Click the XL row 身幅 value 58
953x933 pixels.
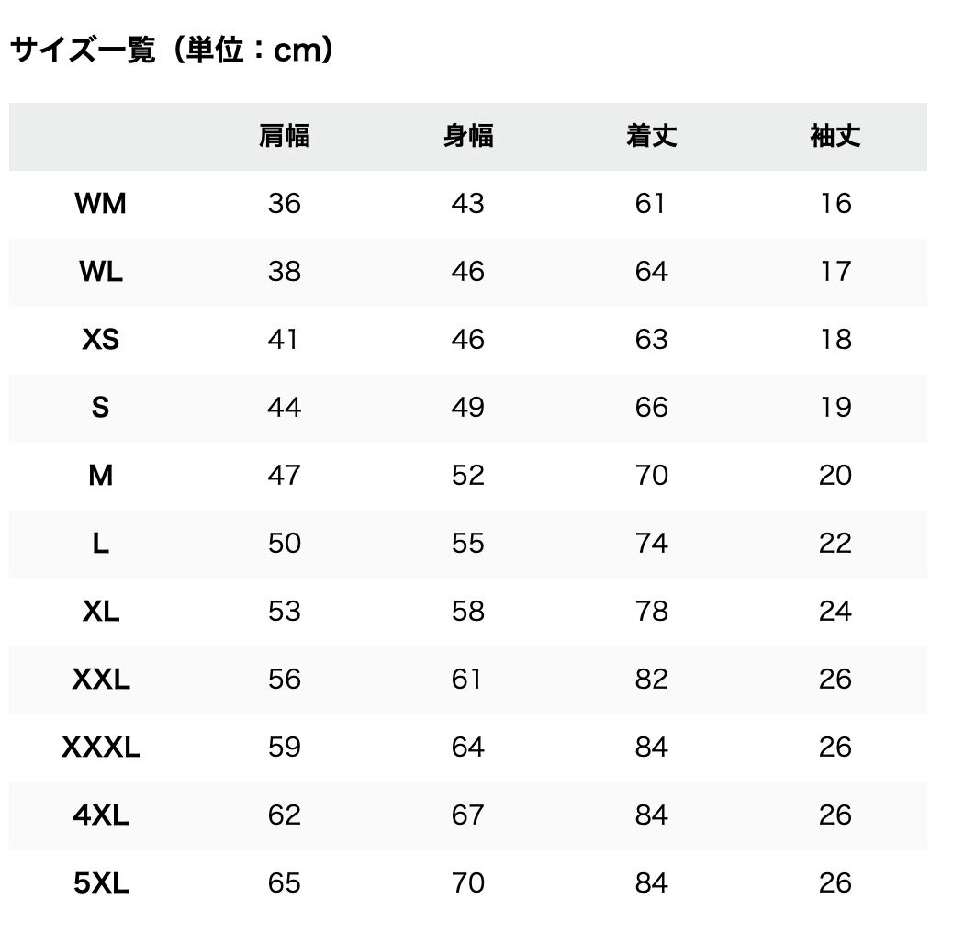coord(468,612)
